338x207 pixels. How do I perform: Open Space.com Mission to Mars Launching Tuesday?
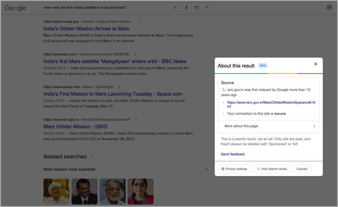pos(113,94)
